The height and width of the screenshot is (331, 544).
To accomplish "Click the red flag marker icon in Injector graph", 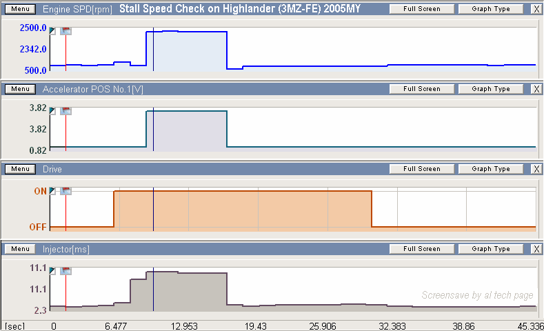I will [66, 271].
